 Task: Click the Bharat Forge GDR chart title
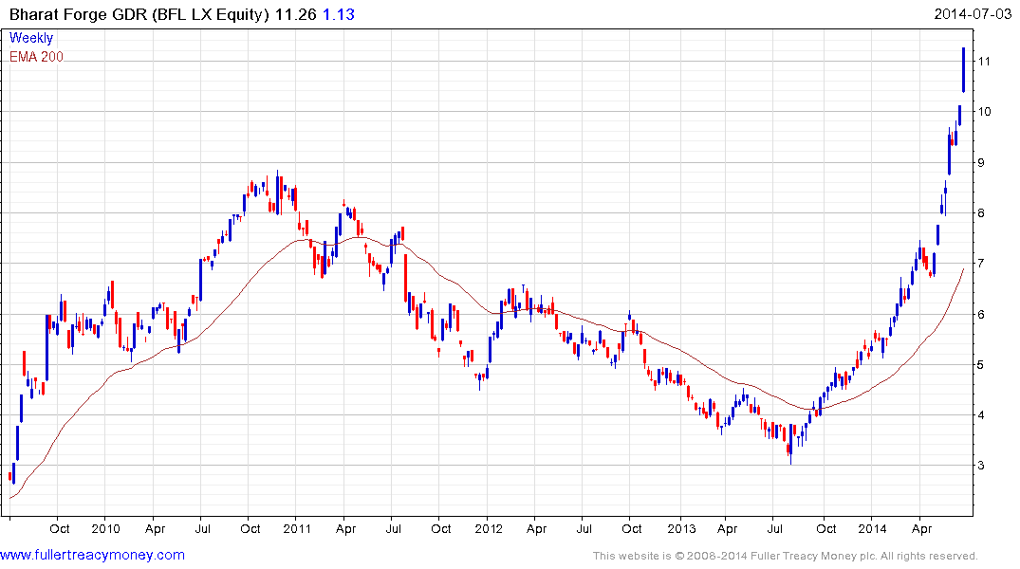(x=139, y=14)
